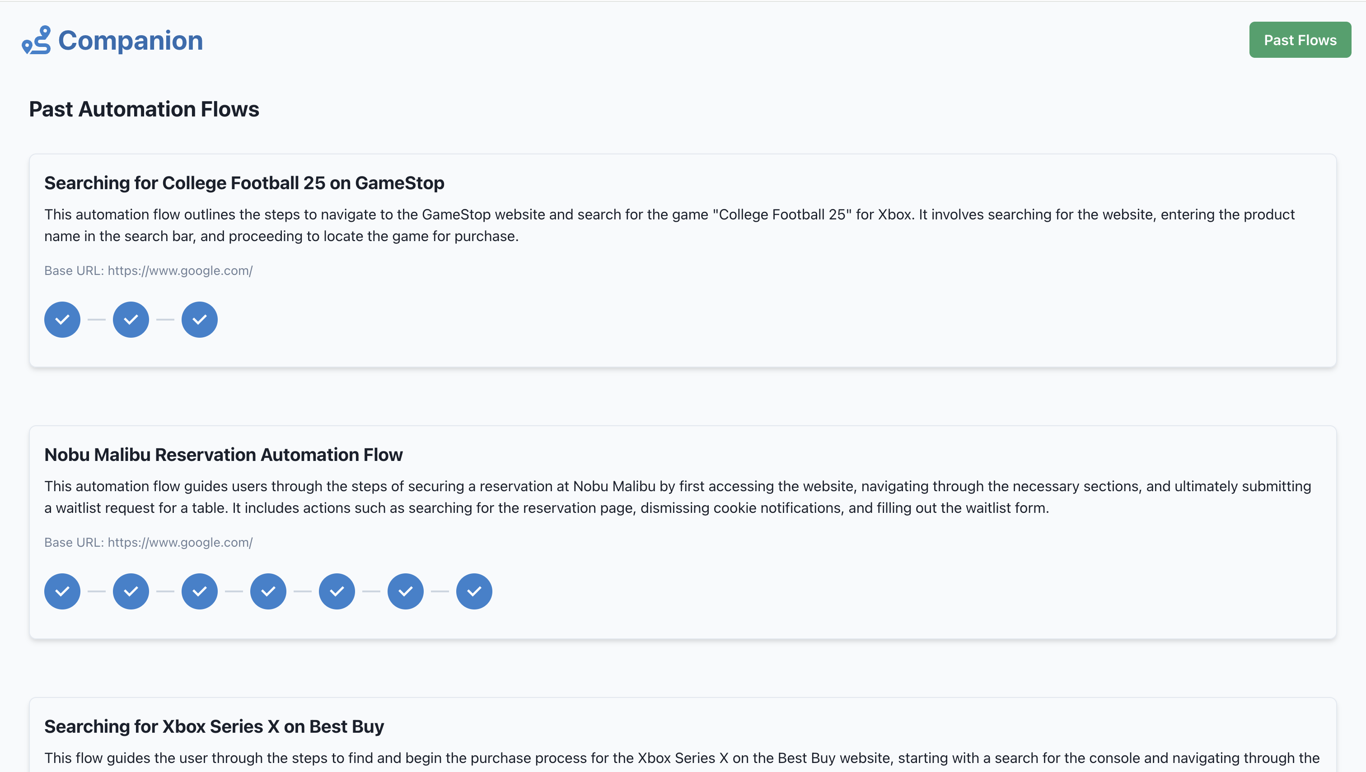Click the Nobu Malibu flow Base URL text
The width and height of the screenshot is (1366, 772).
coord(149,542)
